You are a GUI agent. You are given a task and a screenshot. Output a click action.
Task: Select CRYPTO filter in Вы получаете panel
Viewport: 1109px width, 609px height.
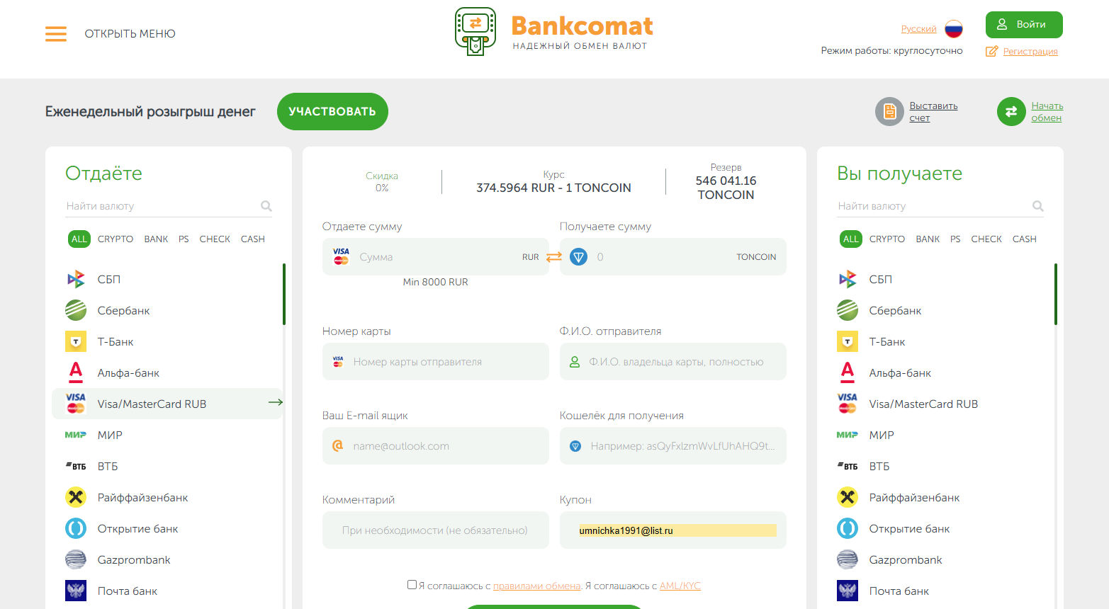(x=887, y=239)
